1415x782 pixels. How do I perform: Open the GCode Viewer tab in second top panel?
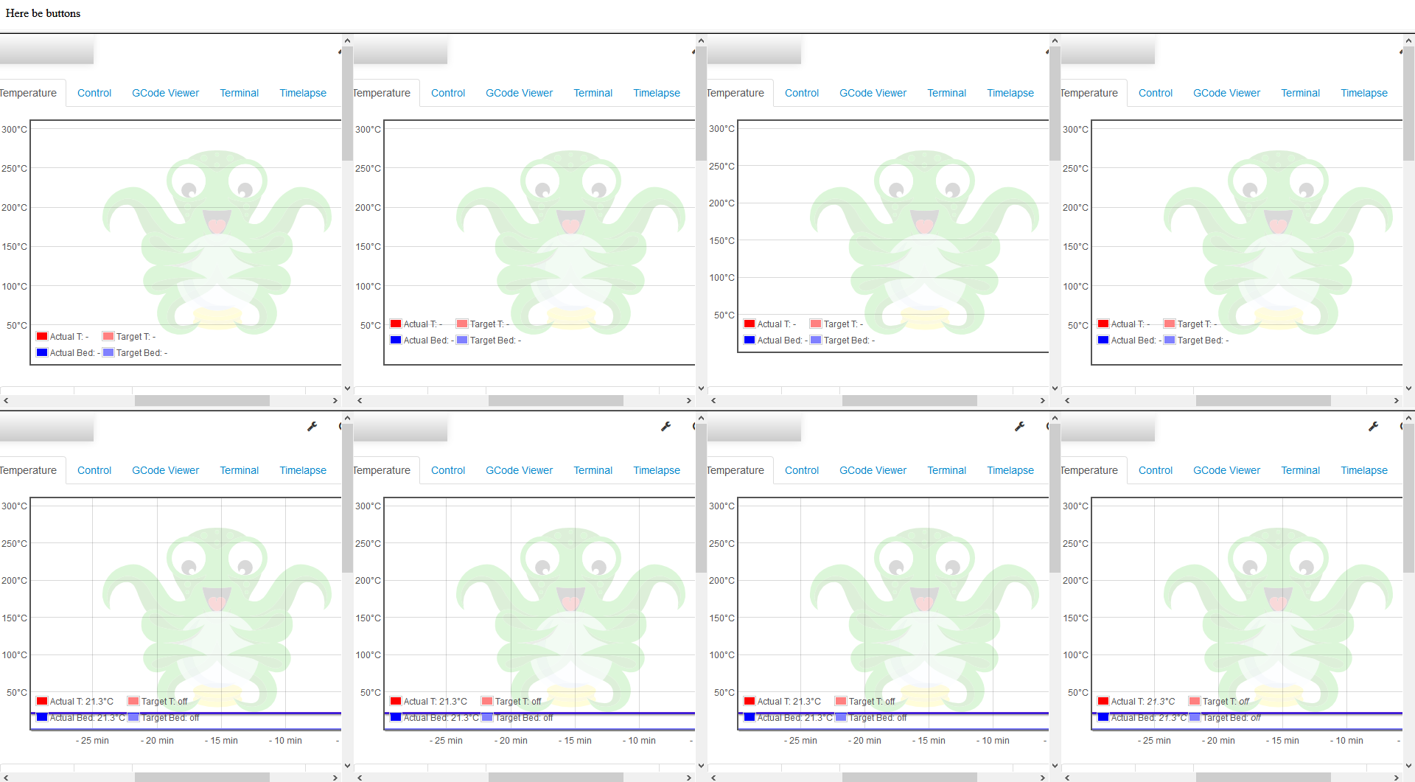[519, 93]
